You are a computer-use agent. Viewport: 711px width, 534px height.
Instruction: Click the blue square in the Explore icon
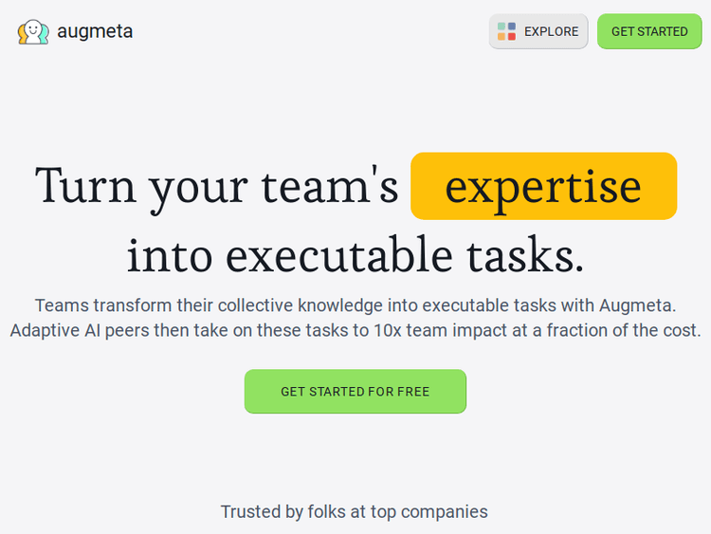tap(512, 28)
